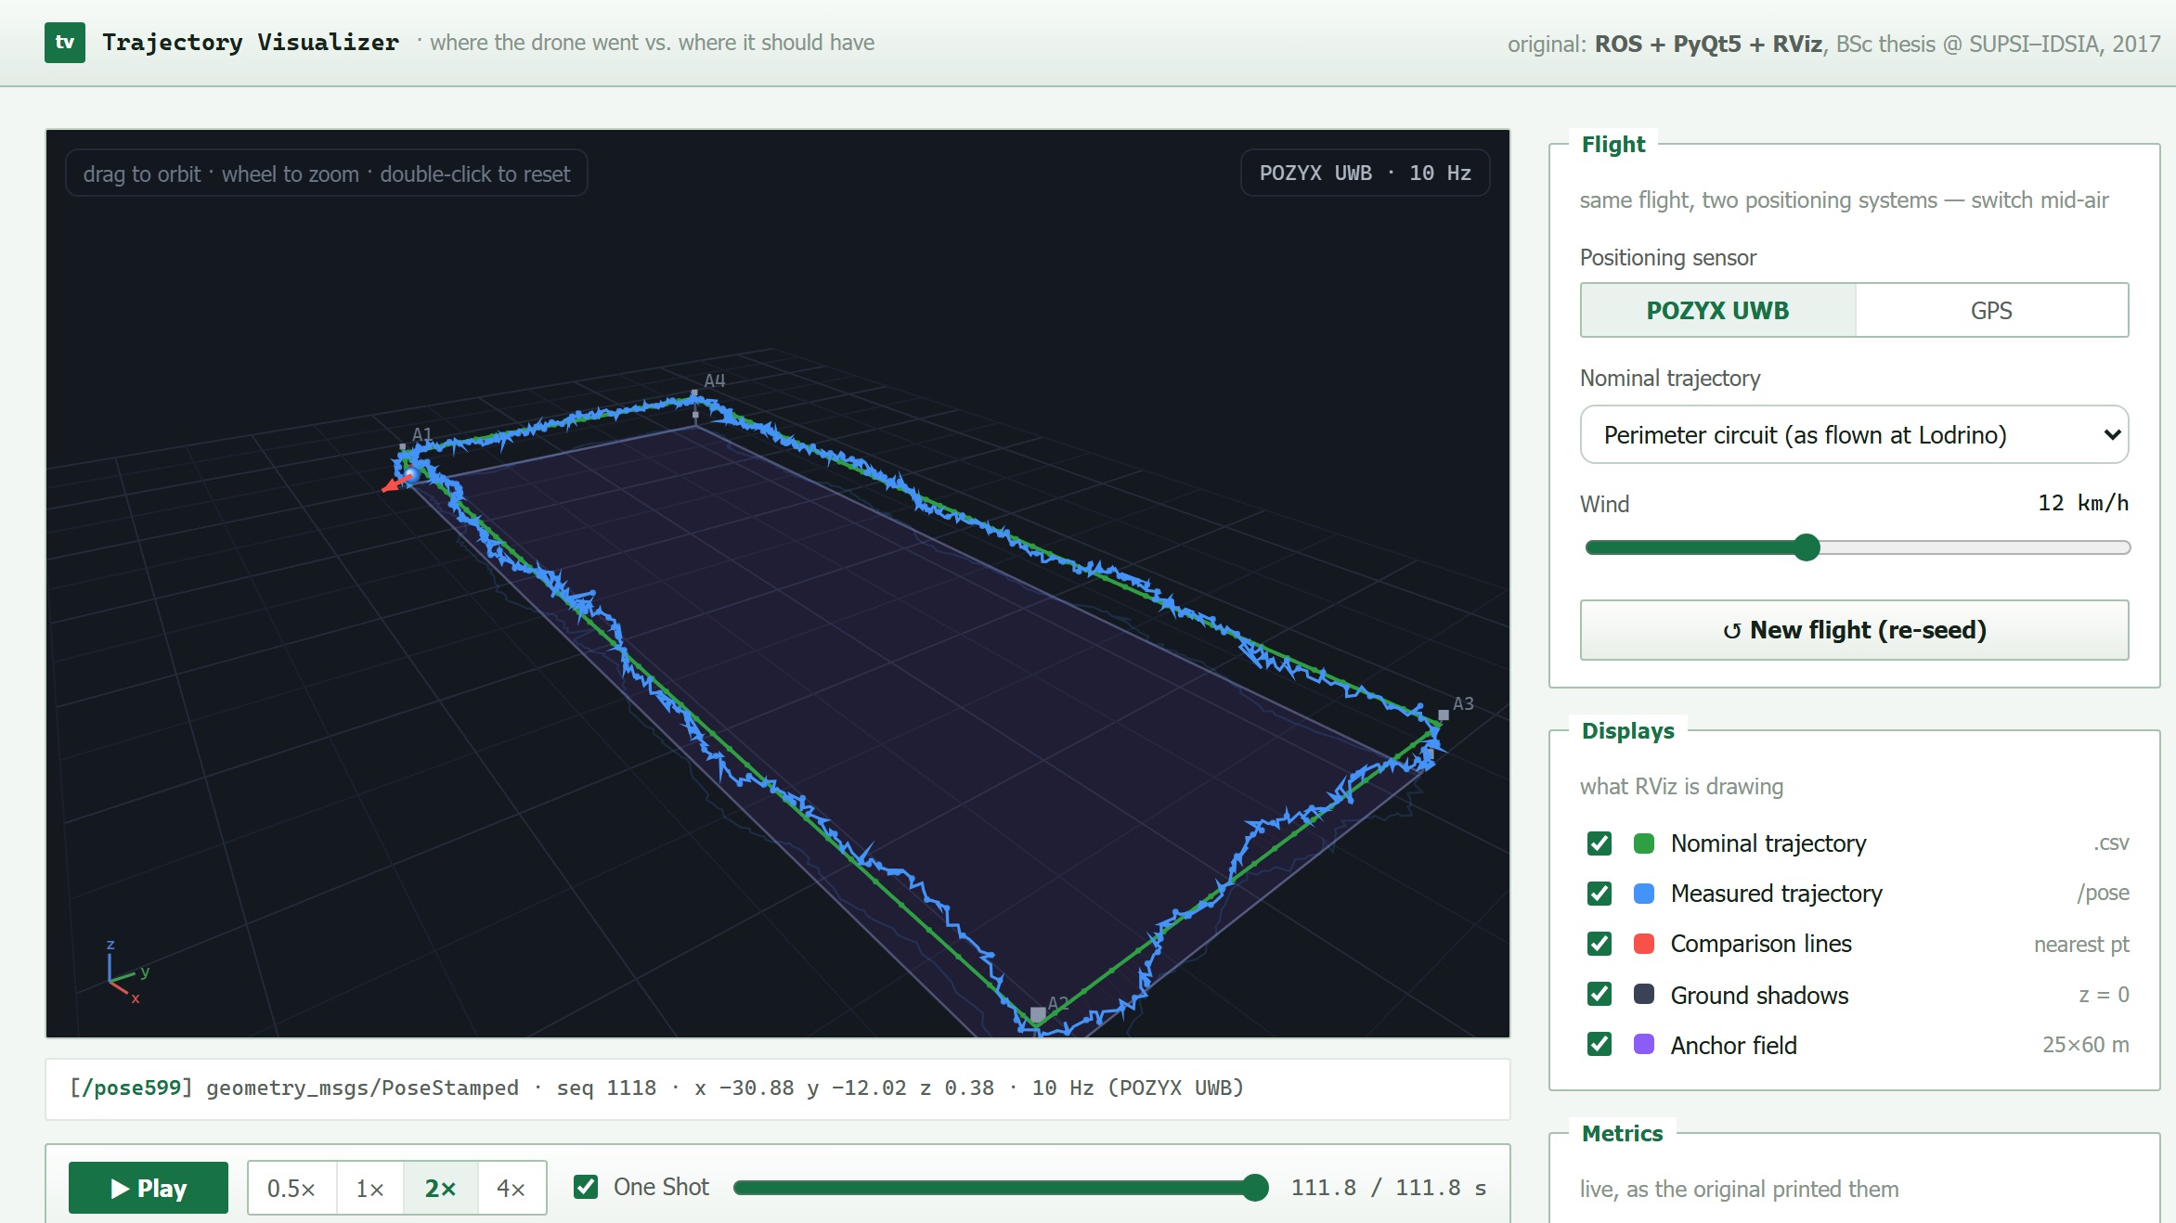The width and height of the screenshot is (2176, 1223).
Task: Click the Nominal trajectory label in Displays
Action: [x=1768, y=843]
